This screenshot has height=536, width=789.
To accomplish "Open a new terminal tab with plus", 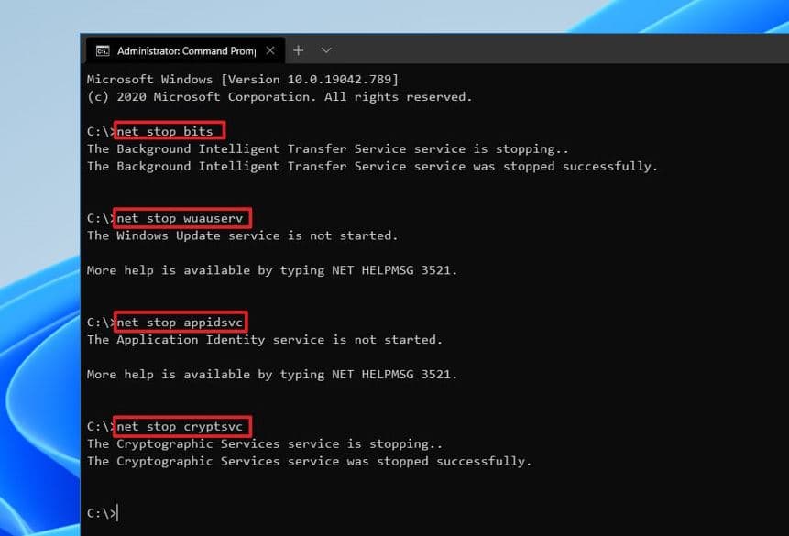I will tap(299, 50).
